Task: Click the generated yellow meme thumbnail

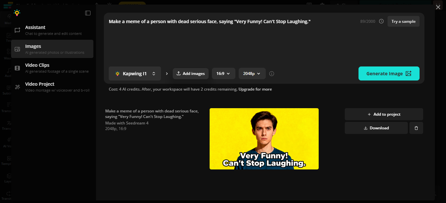Action: coord(264,138)
